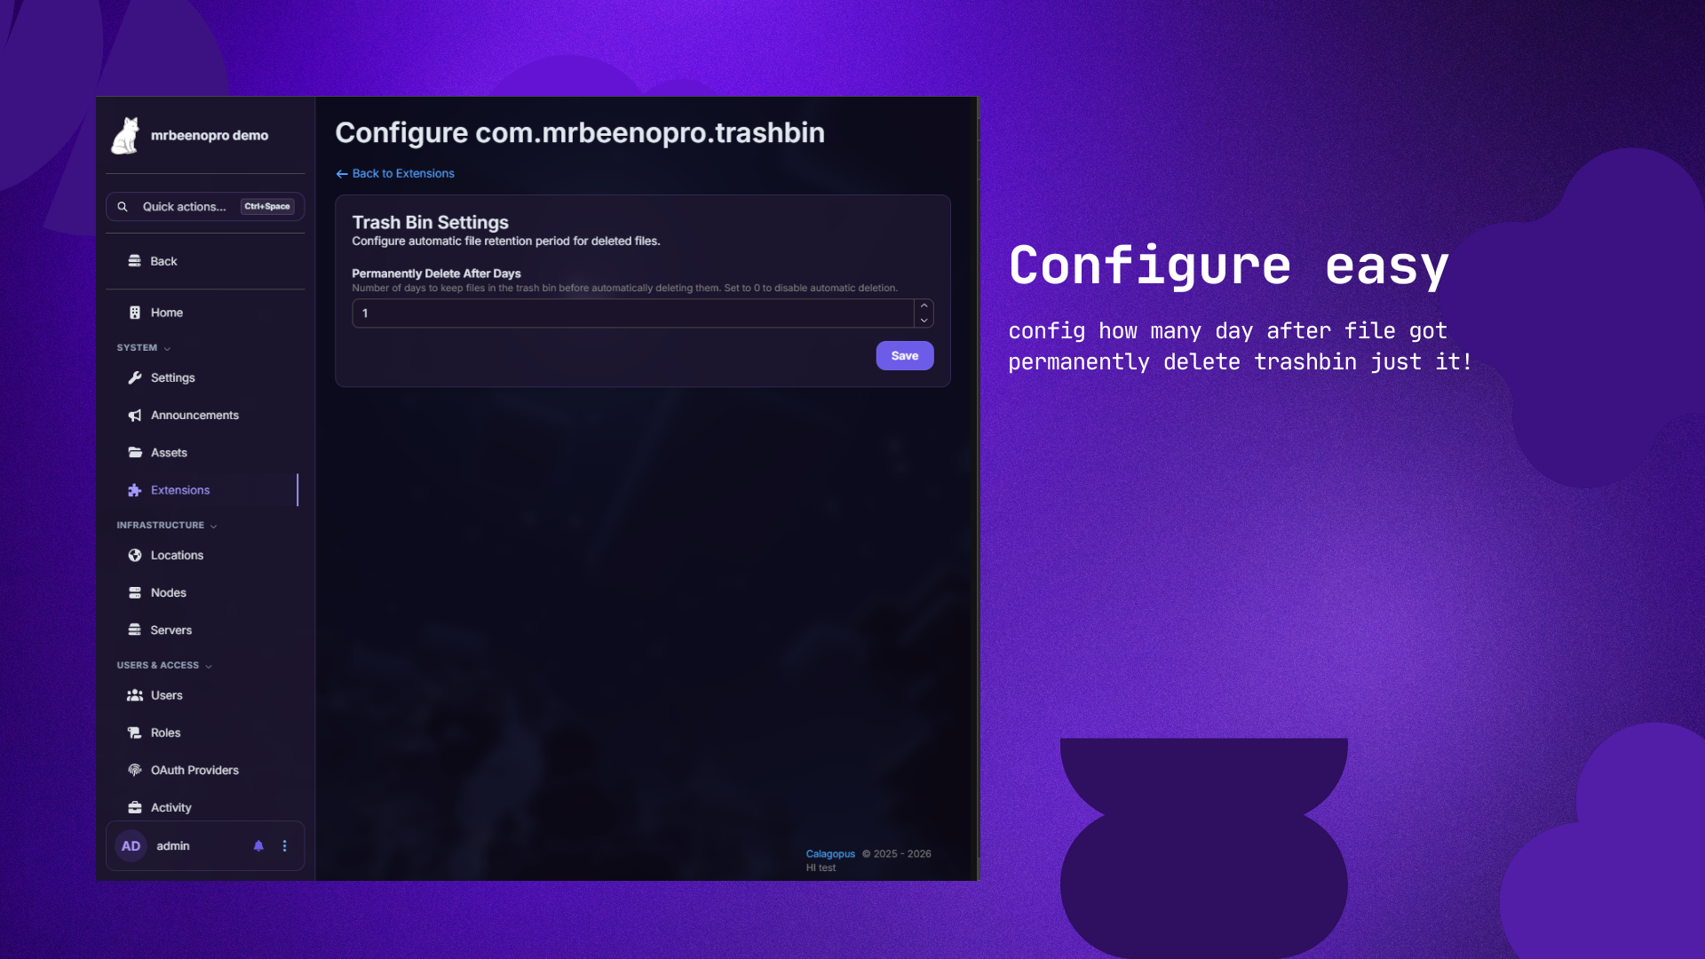The height and width of the screenshot is (959, 1705).
Task: Click 'Configure com.mrbeenopro.trashbin' page title
Action: tap(580, 133)
